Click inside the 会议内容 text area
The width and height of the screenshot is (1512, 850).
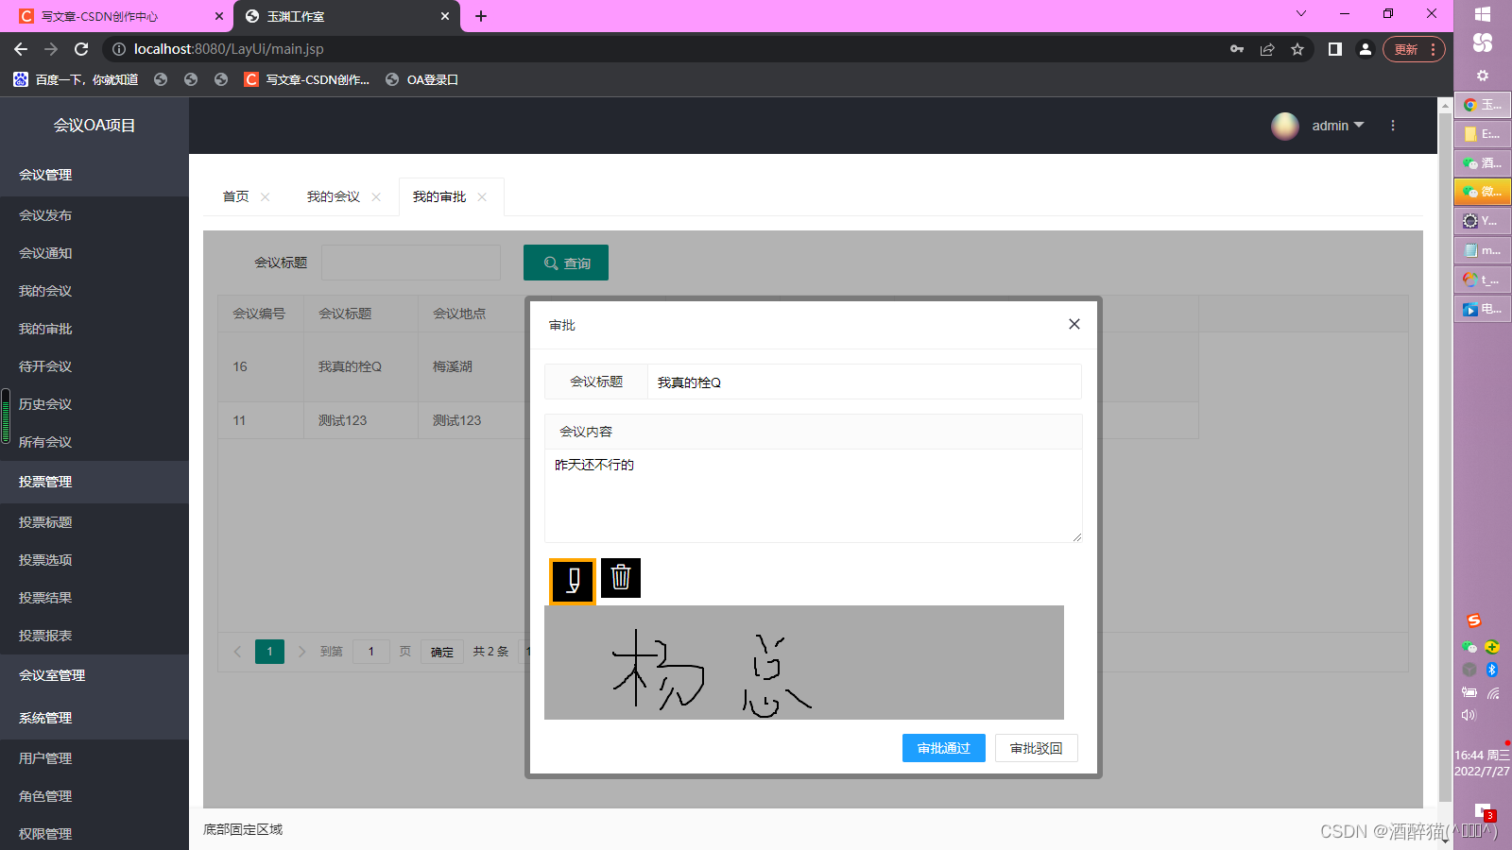(x=814, y=496)
